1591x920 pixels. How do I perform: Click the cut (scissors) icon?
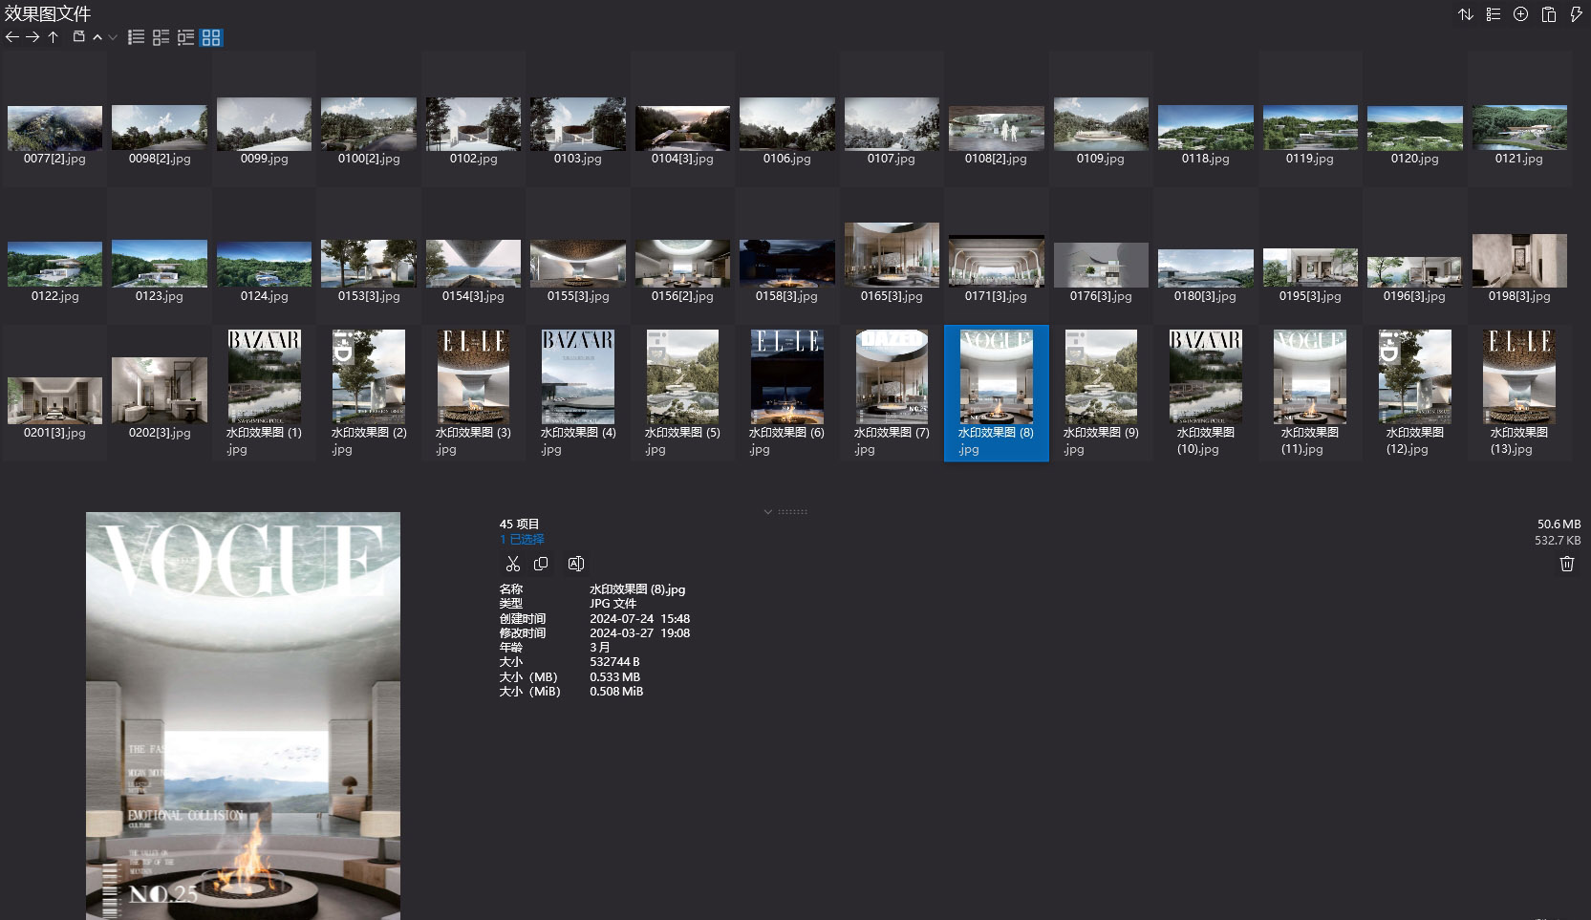point(513,564)
